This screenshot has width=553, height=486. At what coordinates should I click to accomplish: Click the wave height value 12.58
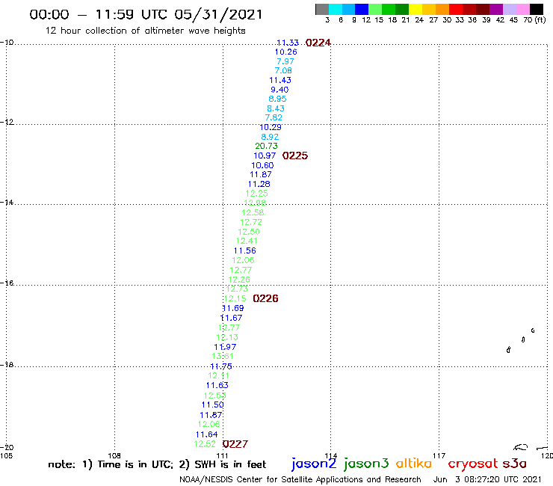click(253, 212)
